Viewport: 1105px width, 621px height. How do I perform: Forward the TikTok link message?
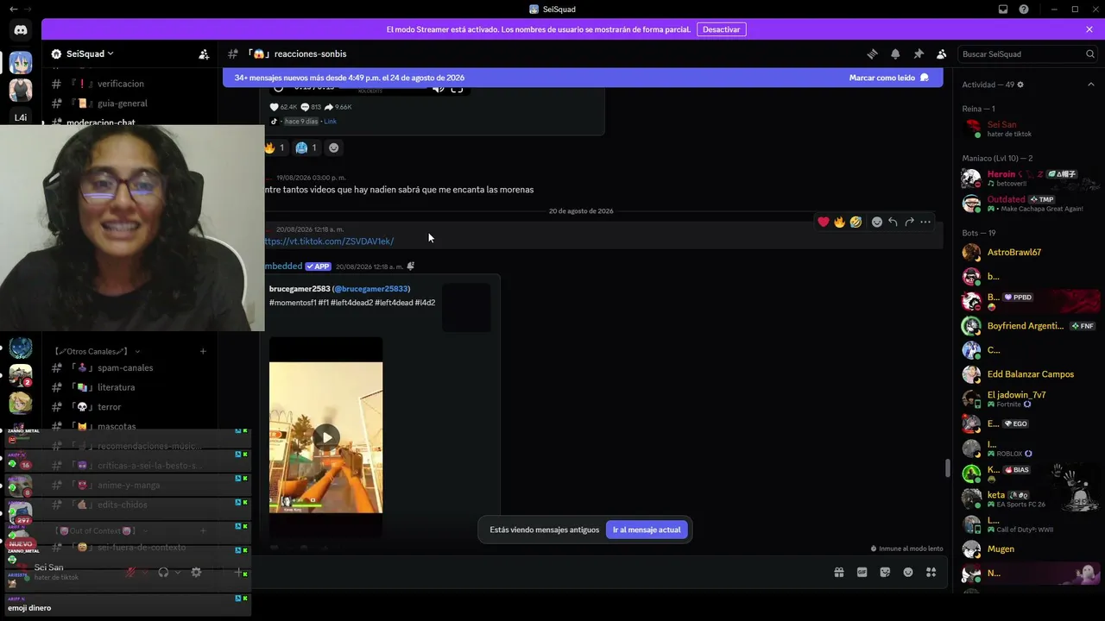click(909, 222)
